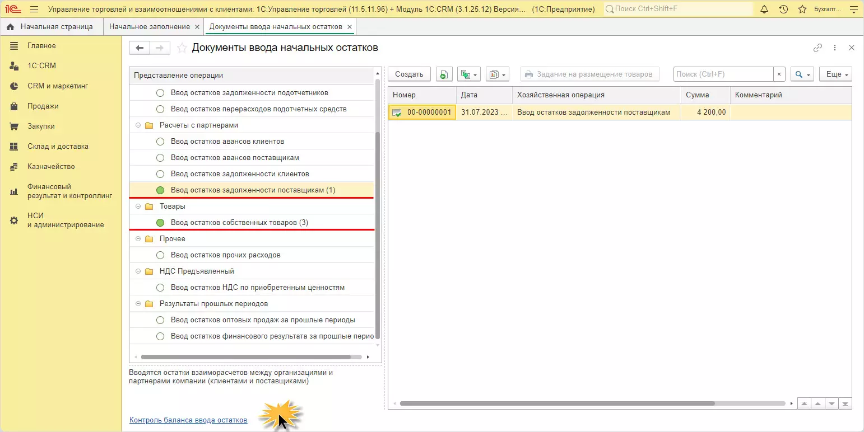Click the copy document icon next to Создать

tap(444, 74)
